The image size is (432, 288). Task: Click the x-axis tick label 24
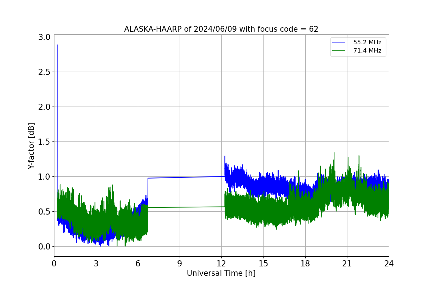click(x=389, y=264)
